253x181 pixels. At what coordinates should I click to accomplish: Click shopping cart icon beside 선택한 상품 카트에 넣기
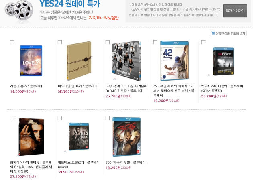click(x=213, y=33)
